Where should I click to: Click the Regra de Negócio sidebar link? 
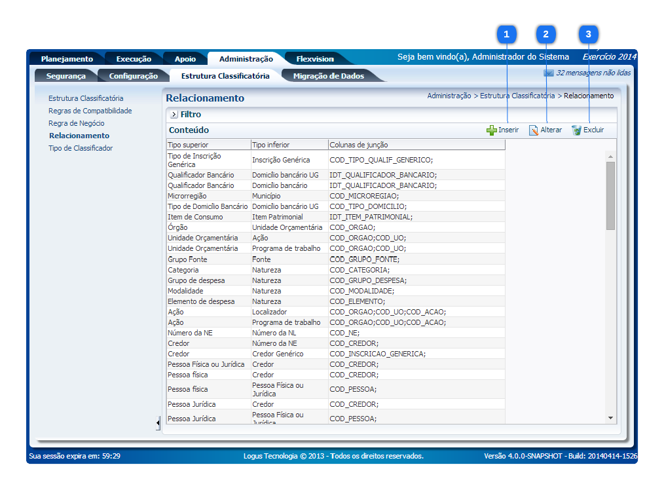coord(77,123)
